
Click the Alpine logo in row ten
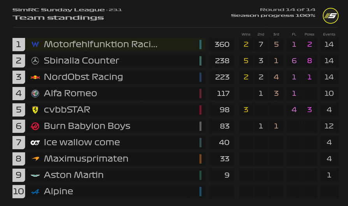tap(35, 191)
